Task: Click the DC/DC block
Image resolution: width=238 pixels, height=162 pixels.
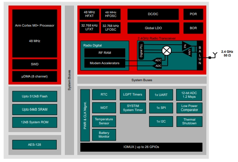Action: pyautogui.click(x=153, y=14)
